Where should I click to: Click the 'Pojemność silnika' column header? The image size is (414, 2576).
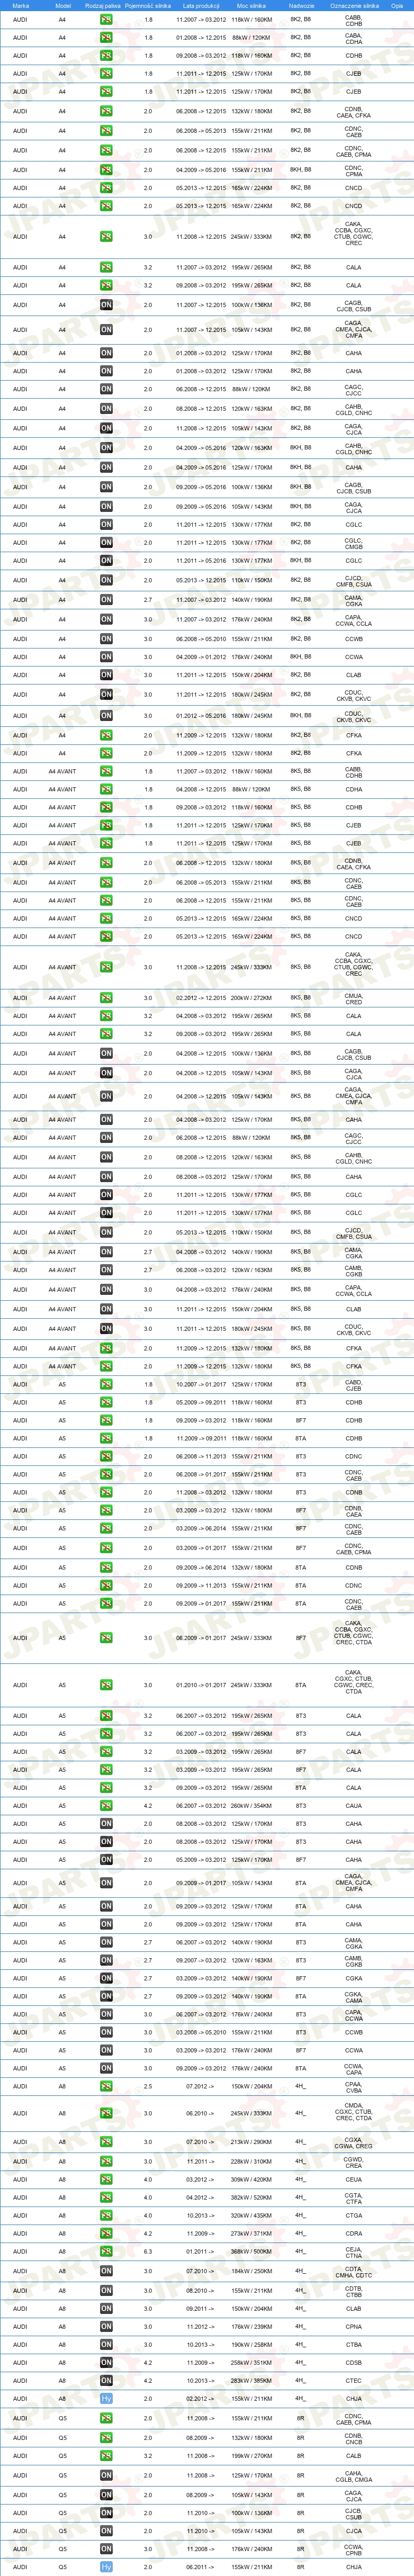click(x=148, y=5)
